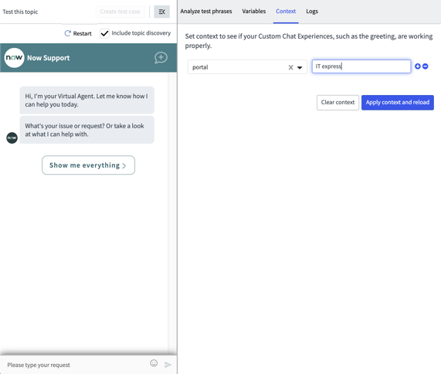The image size is (441, 374).
Task: Click the emoji smiley icon
Action: [154, 363]
